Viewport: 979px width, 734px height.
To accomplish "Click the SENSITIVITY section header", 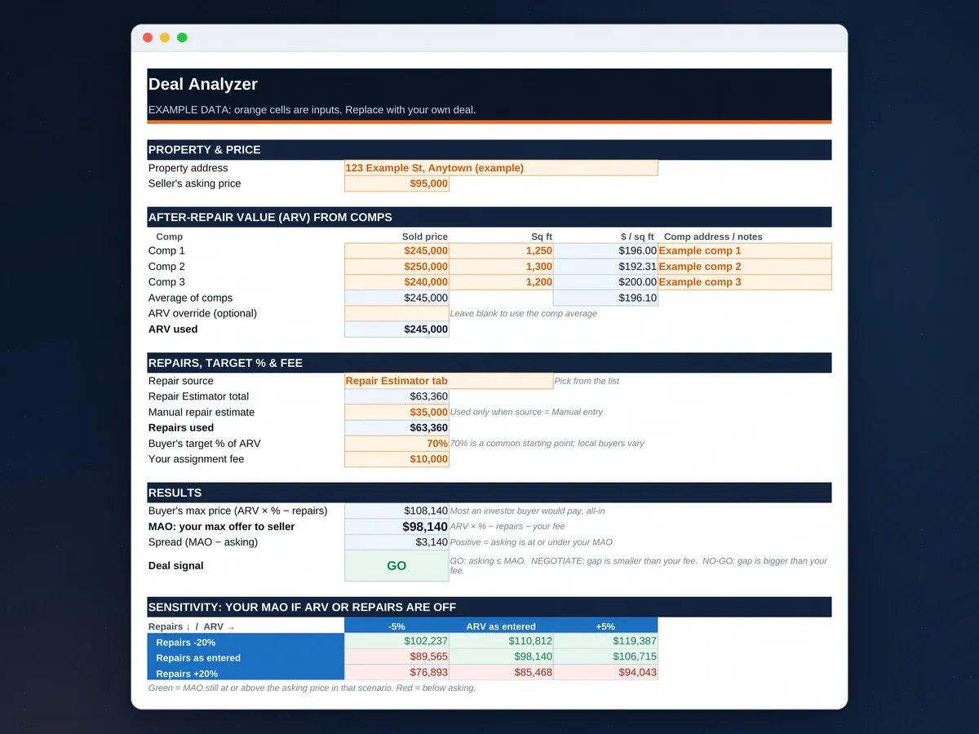I will [x=489, y=607].
